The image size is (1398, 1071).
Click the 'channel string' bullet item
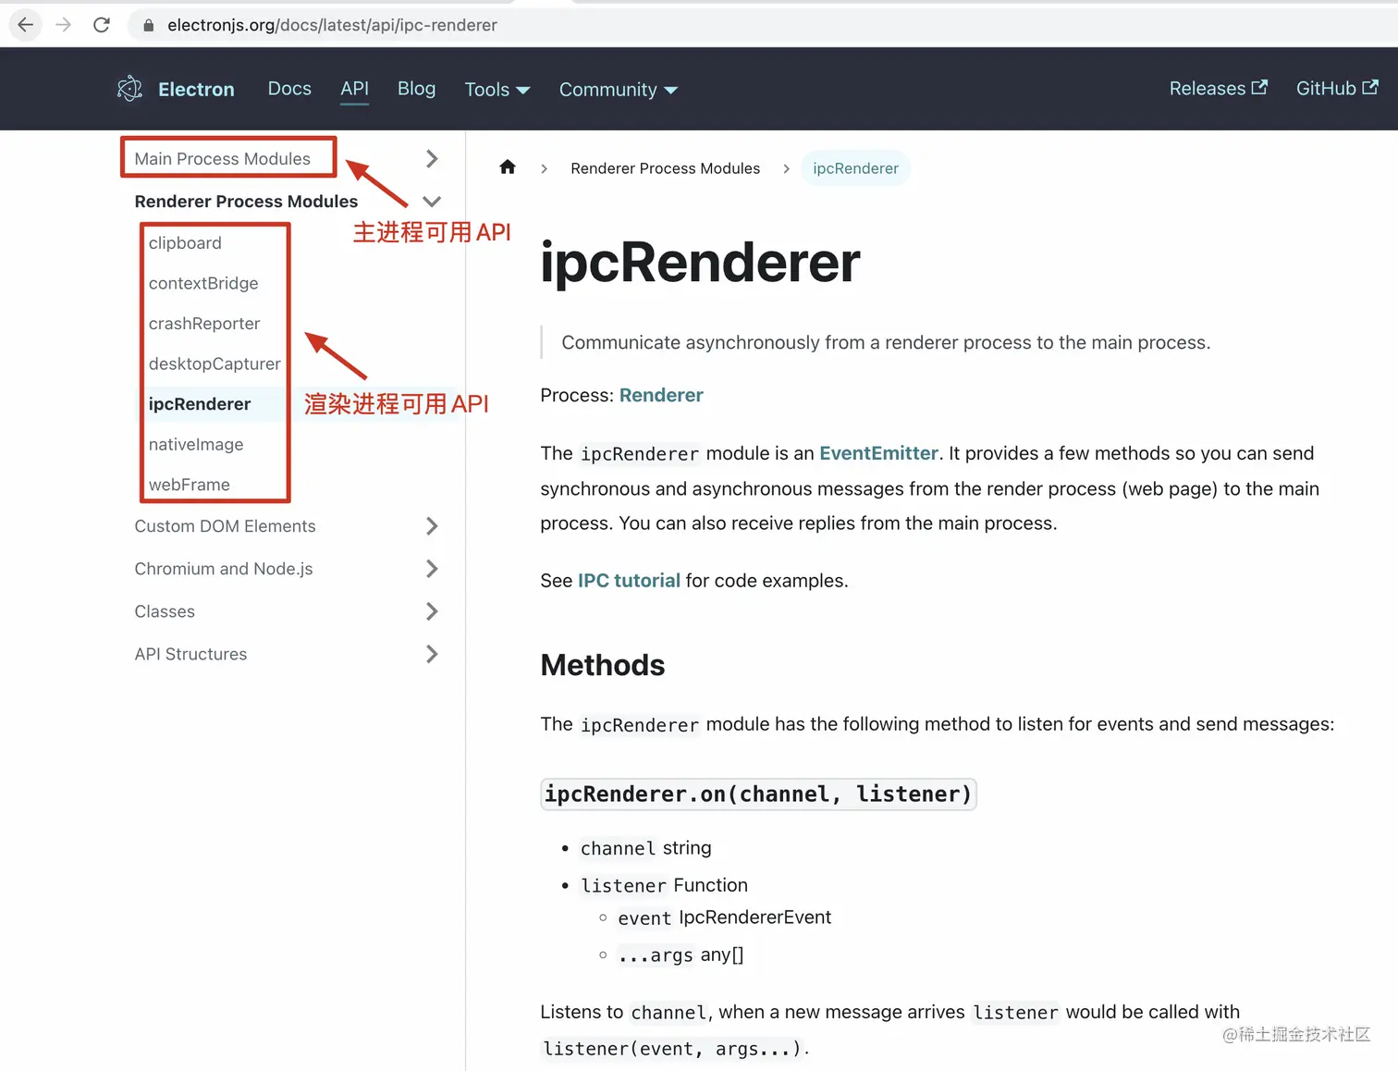tap(645, 847)
